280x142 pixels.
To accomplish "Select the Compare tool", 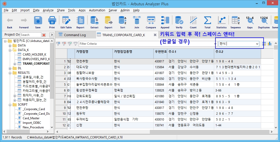I will (x=151, y=22).
